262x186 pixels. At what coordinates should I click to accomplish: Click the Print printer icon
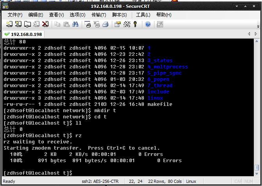[x=106, y=24]
